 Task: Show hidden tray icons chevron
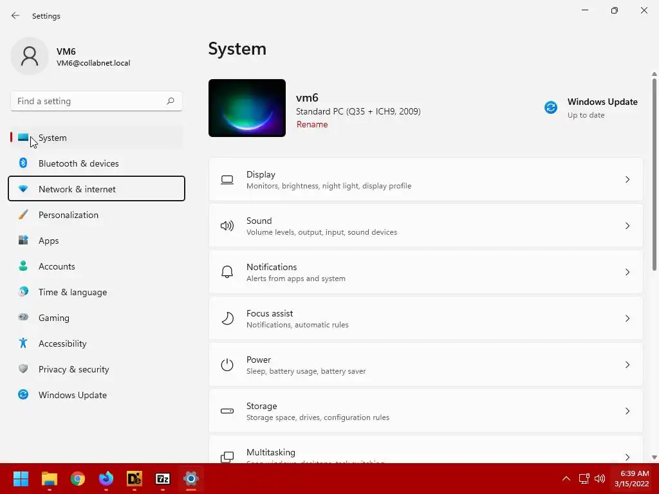[566, 479]
